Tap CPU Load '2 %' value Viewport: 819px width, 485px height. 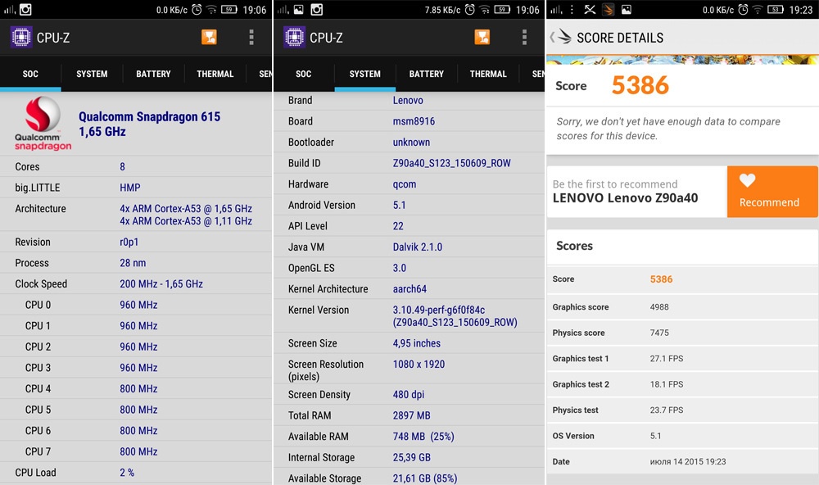(127, 473)
